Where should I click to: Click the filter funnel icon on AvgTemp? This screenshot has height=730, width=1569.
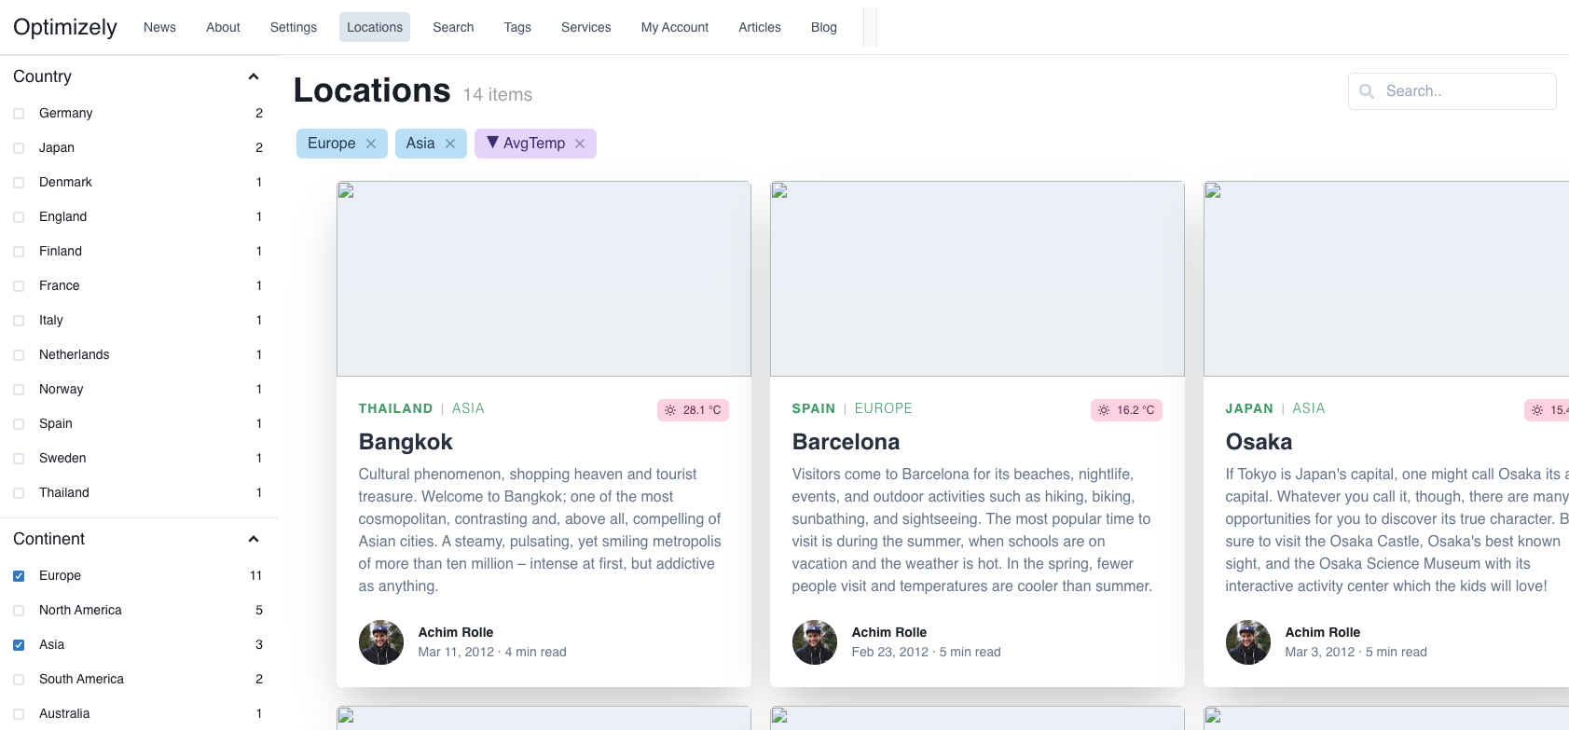pos(493,143)
